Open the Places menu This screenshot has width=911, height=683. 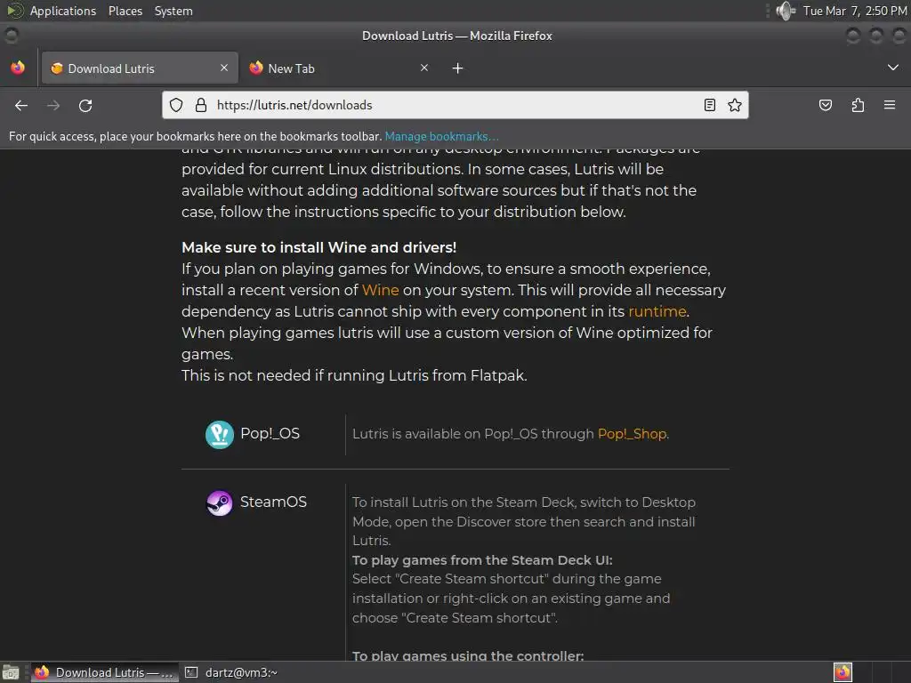[125, 11]
